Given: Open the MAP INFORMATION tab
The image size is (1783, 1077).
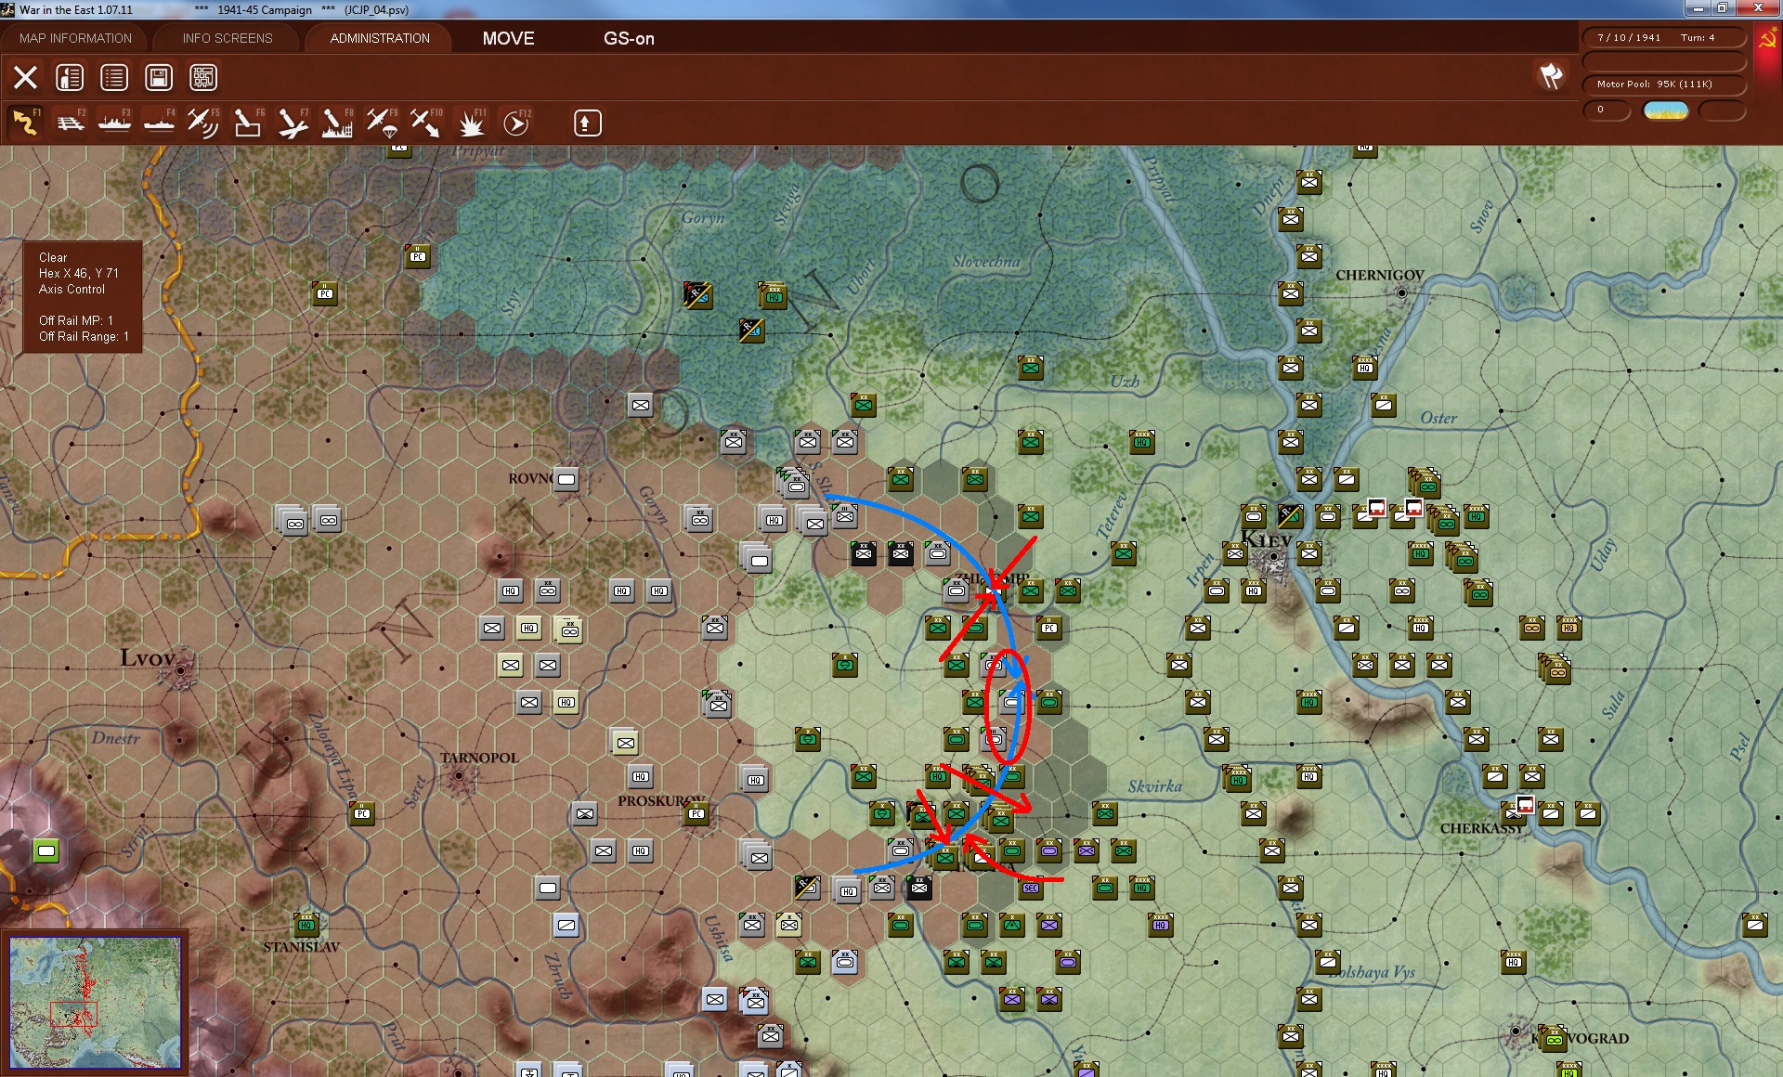Looking at the screenshot, I should click(x=75, y=38).
